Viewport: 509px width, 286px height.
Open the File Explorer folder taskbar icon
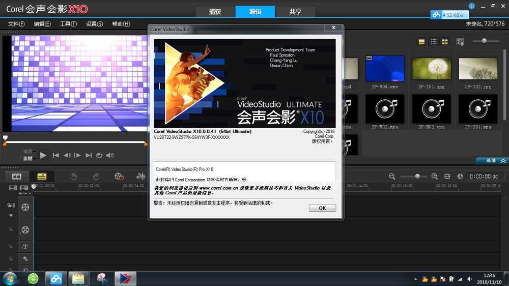tap(78, 278)
